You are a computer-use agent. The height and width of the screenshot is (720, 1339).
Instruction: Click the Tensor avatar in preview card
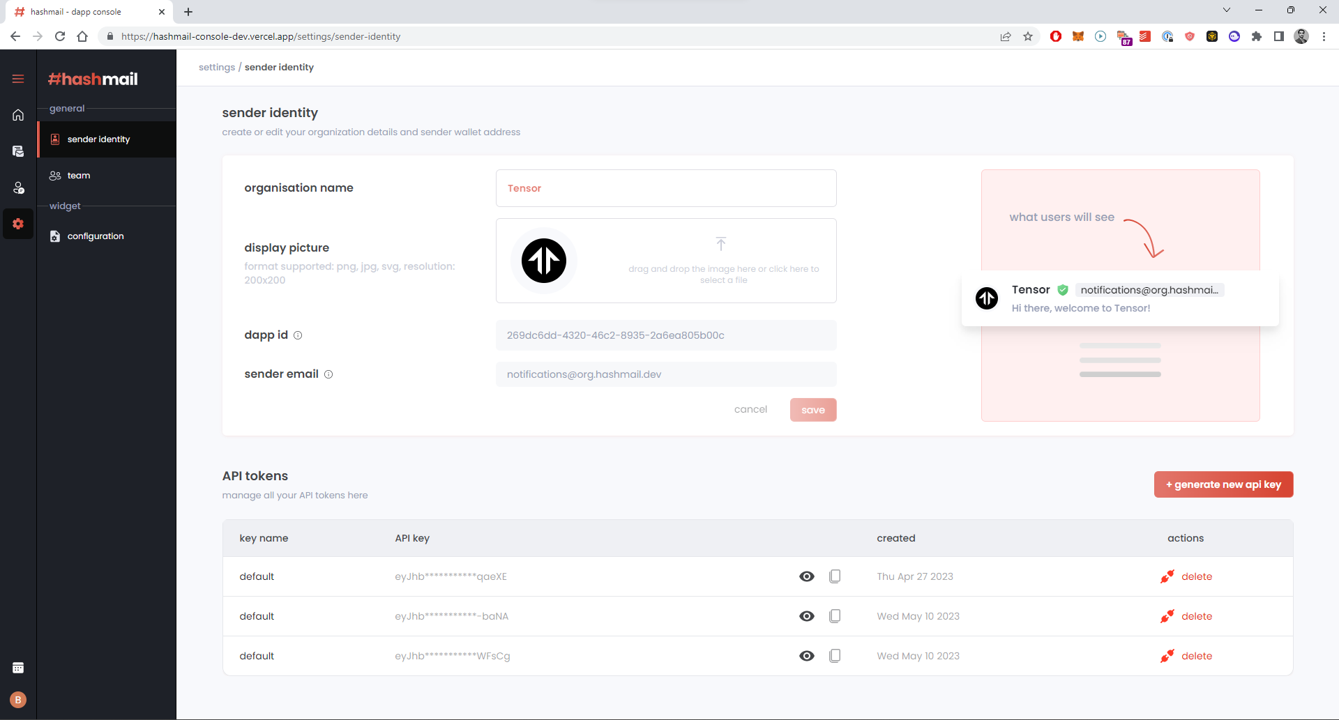pyautogui.click(x=987, y=298)
